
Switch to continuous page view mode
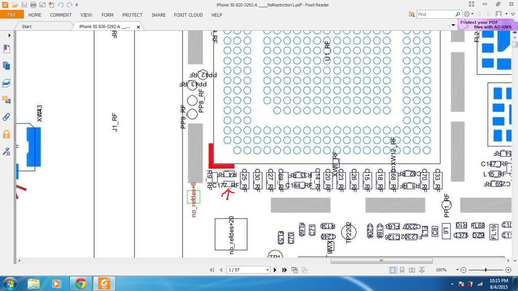(x=402, y=270)
